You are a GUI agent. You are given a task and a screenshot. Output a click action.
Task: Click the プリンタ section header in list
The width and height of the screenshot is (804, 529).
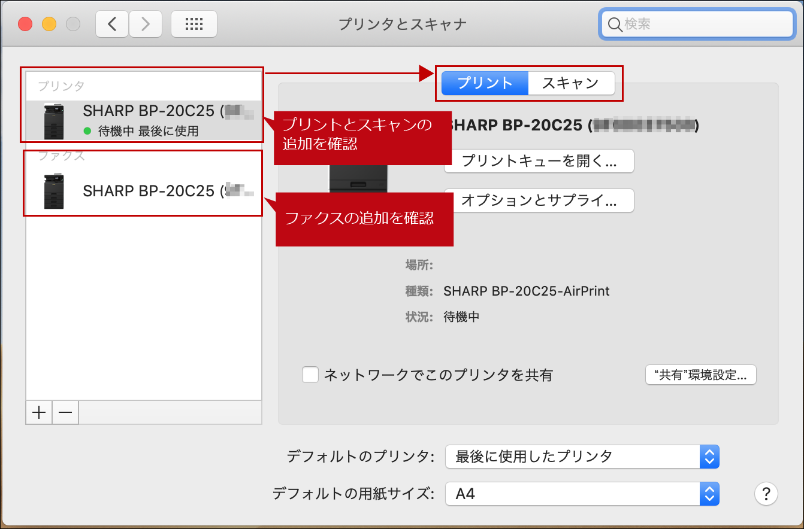click(61, 86)
